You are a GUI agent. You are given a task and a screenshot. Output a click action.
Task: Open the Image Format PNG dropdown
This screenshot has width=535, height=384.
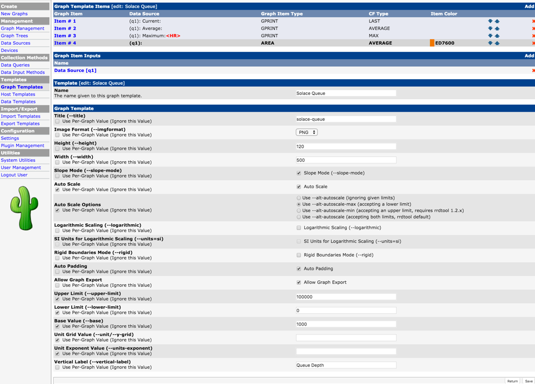(306, 132)
